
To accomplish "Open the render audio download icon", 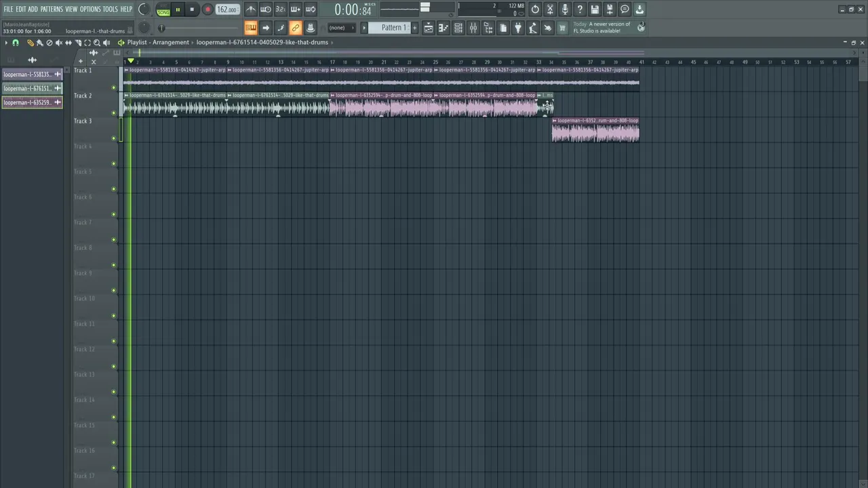I will tap(639, 9).
